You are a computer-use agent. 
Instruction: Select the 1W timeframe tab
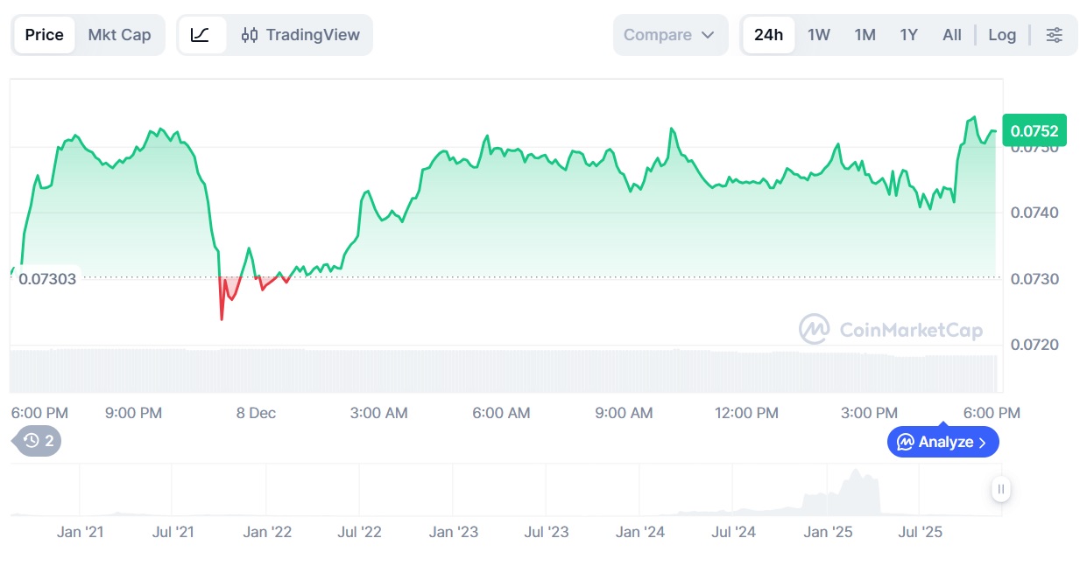click(818, 35)
